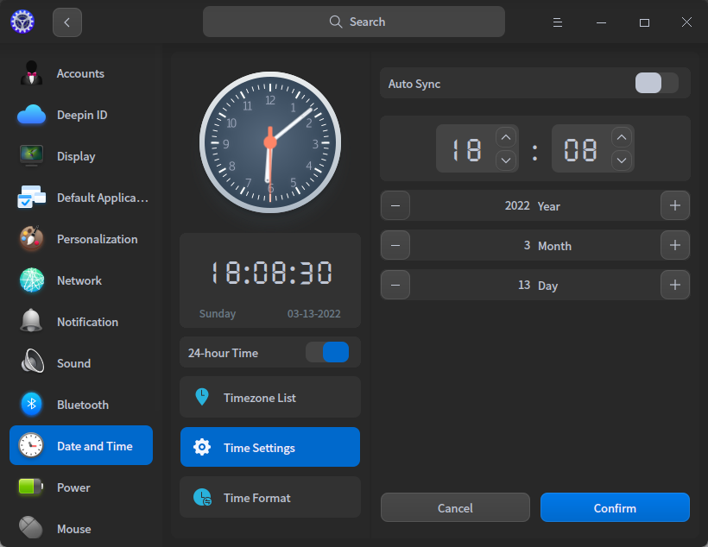Open the Display monitor icon
This screenshot has width=708, height=547.
point(32,156)
